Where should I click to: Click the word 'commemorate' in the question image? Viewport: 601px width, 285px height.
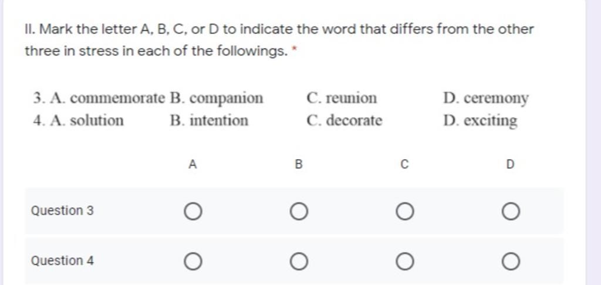117,98
